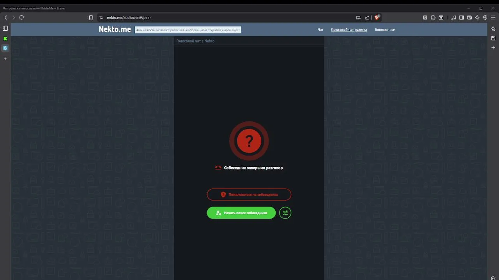Open the Блогозаписи menu item
499x280 pixels.
pos(385,30)
